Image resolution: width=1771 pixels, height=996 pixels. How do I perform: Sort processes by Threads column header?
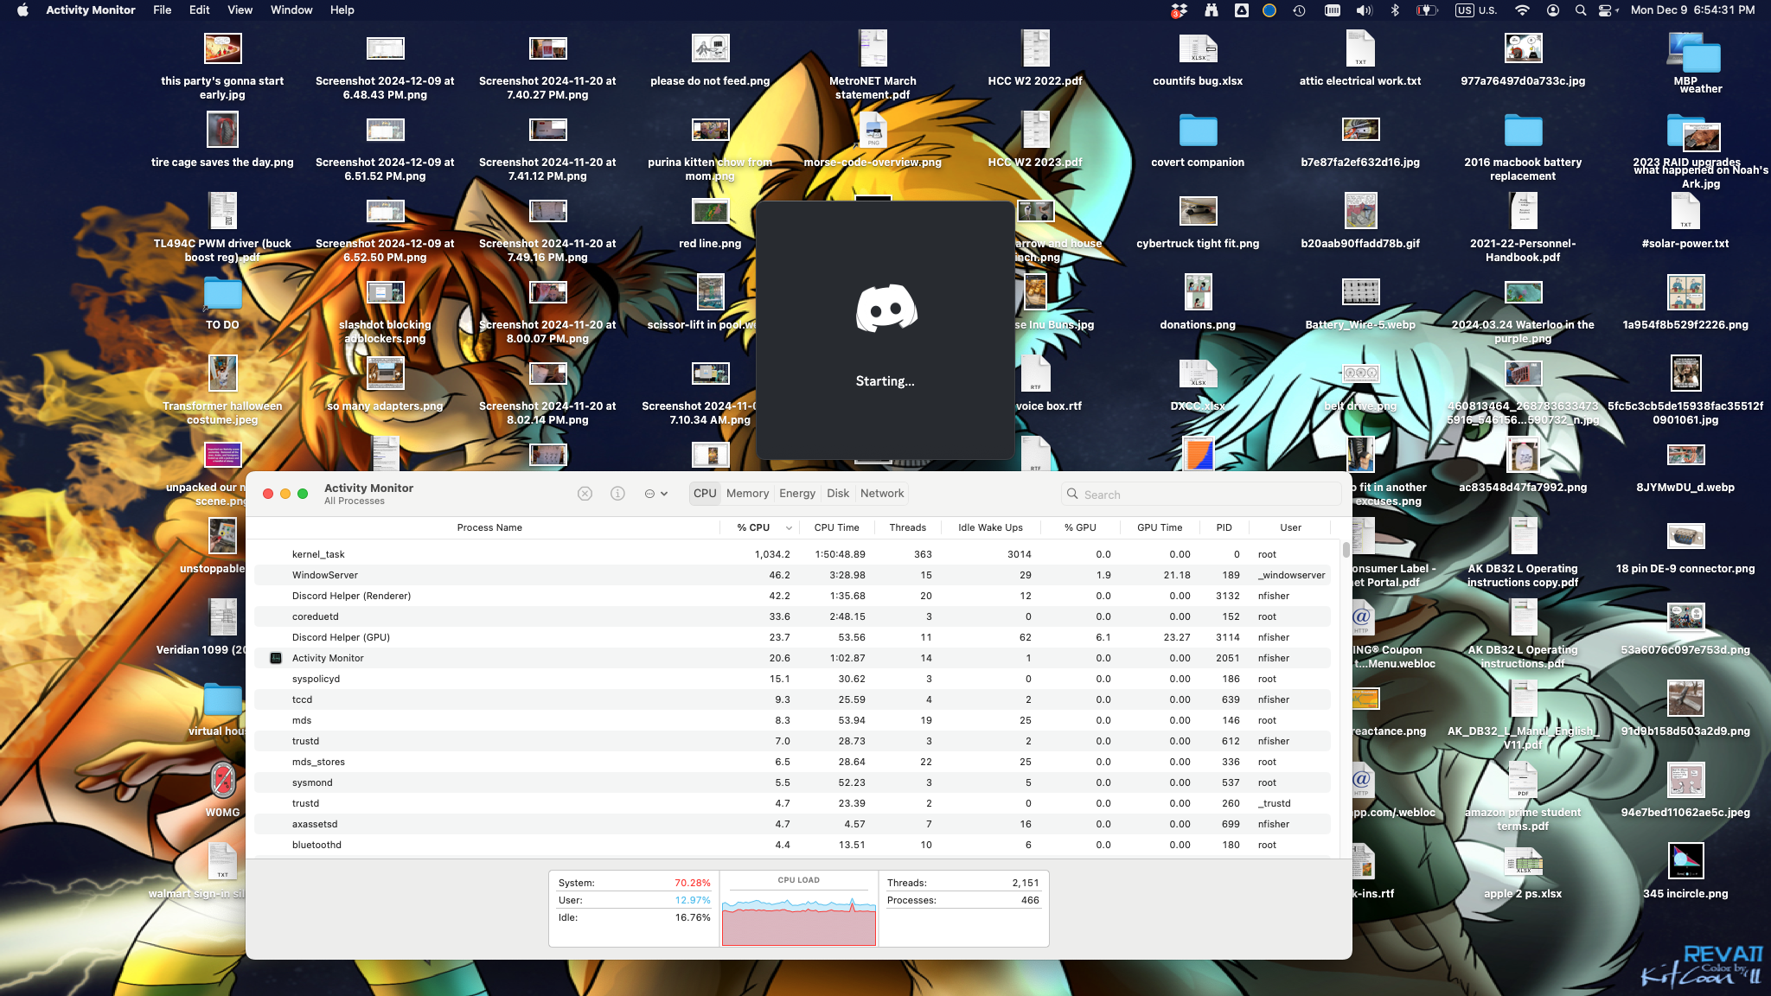907,527
